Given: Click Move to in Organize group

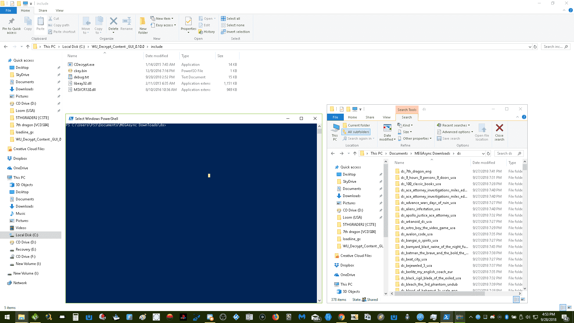Looking at the screenshot, I should point(86,25).
